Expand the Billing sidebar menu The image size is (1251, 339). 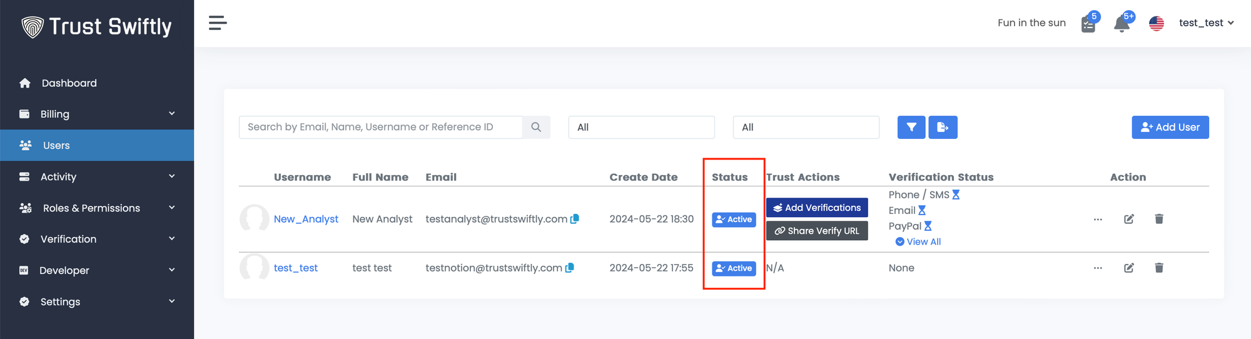97,114
